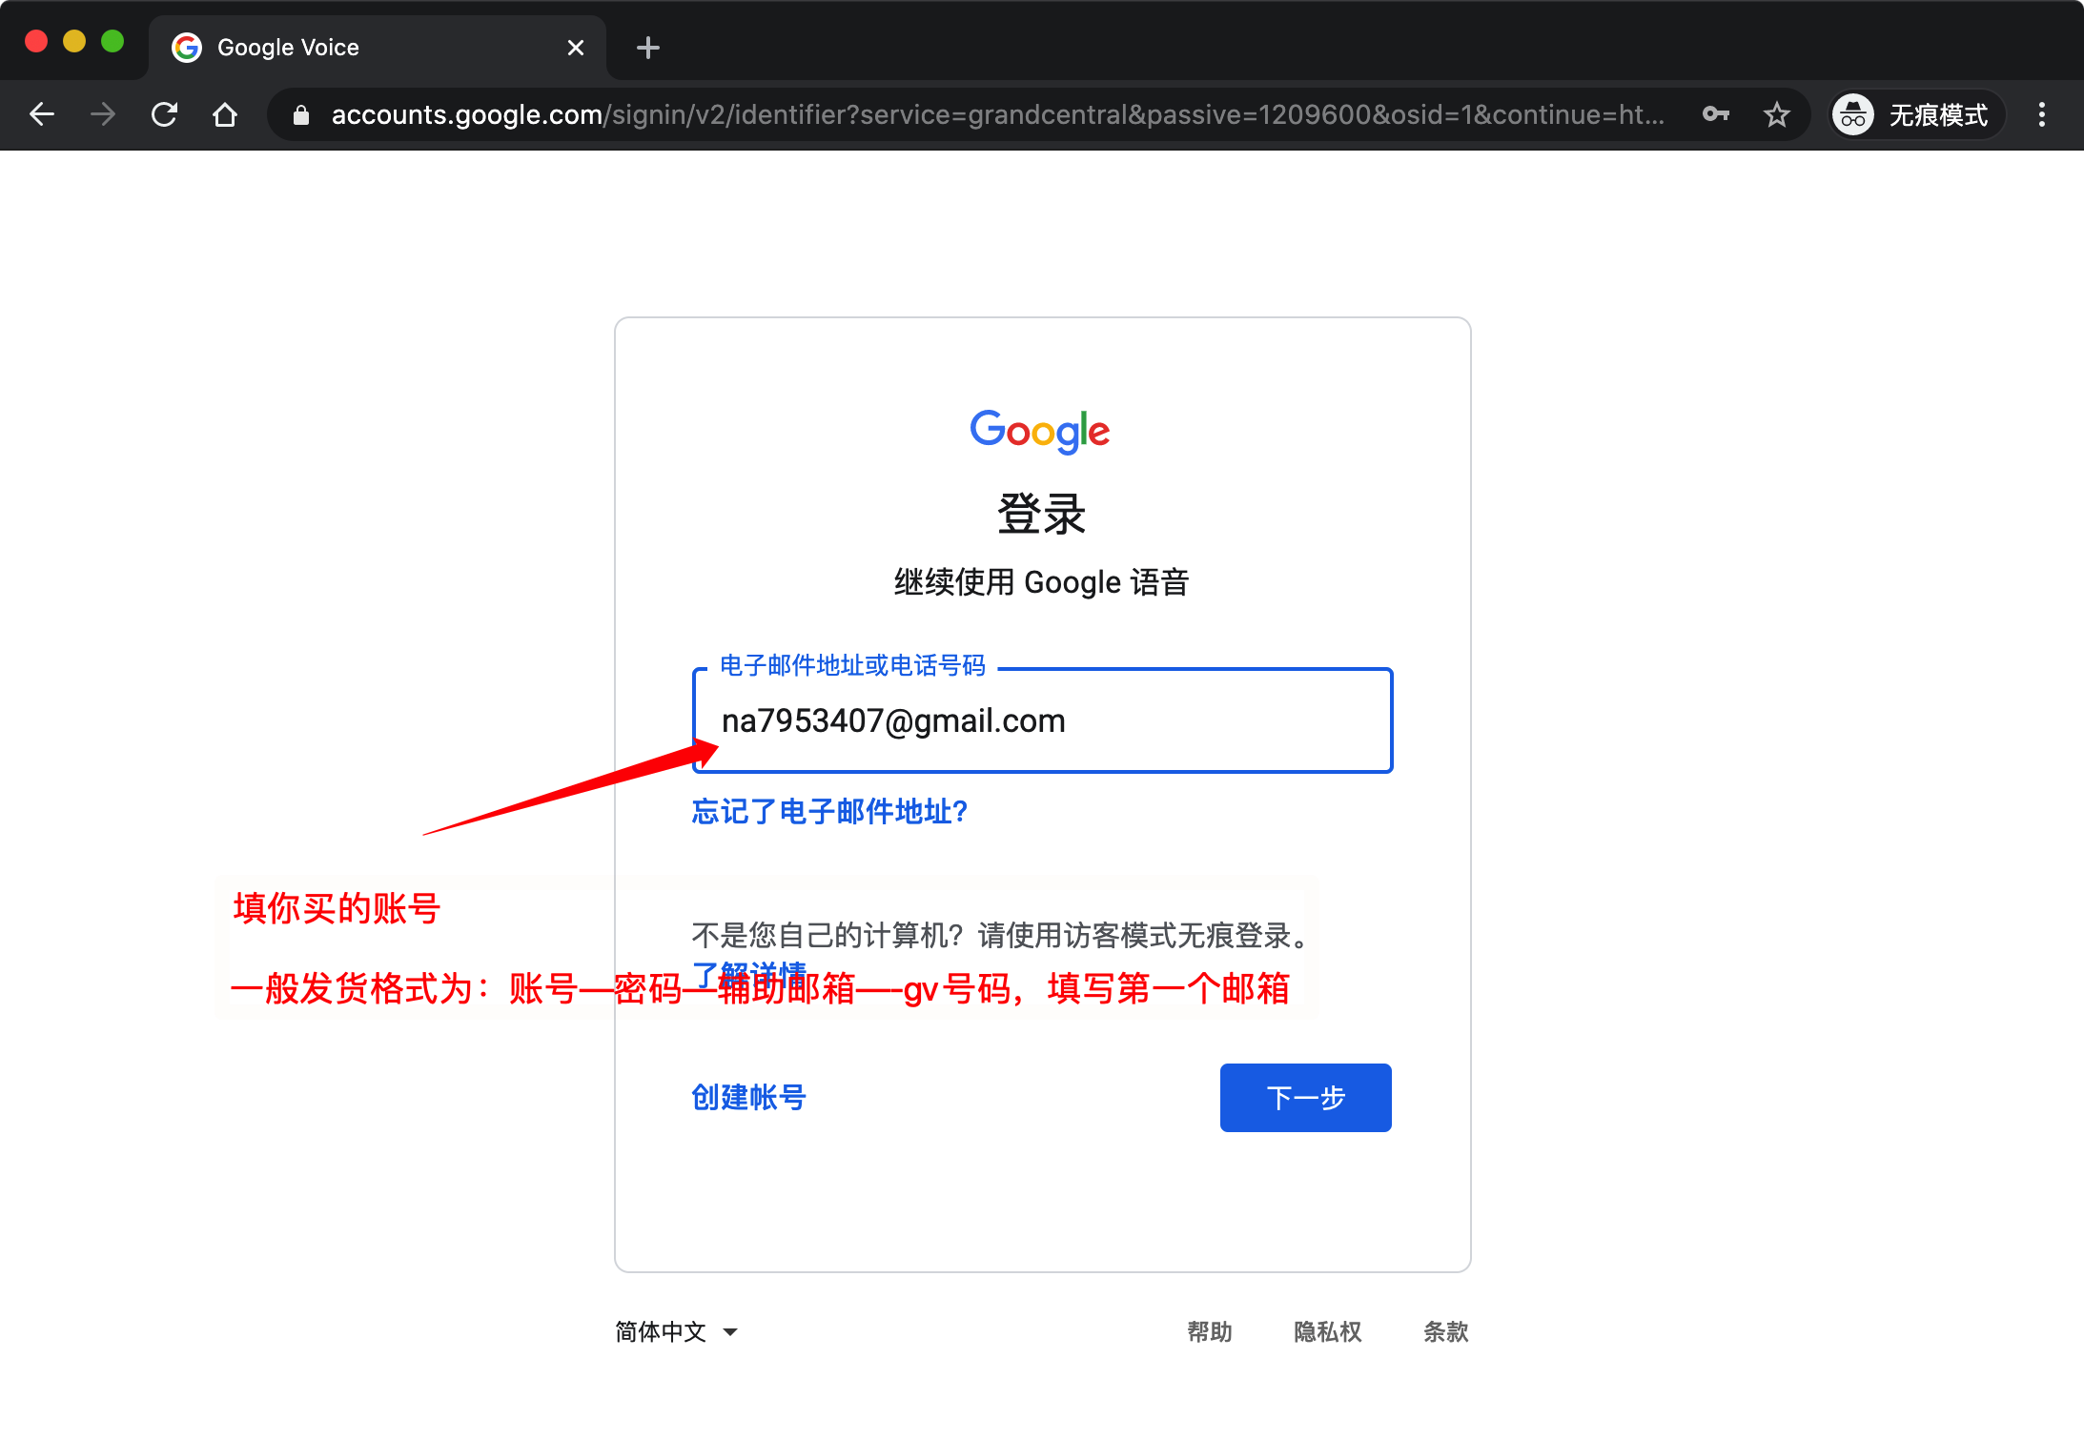Viewport: 2084px width, 1439px height.
Task: Open the 帮助 help link
Action: pyautogui.click(x=1210, y=1331)
